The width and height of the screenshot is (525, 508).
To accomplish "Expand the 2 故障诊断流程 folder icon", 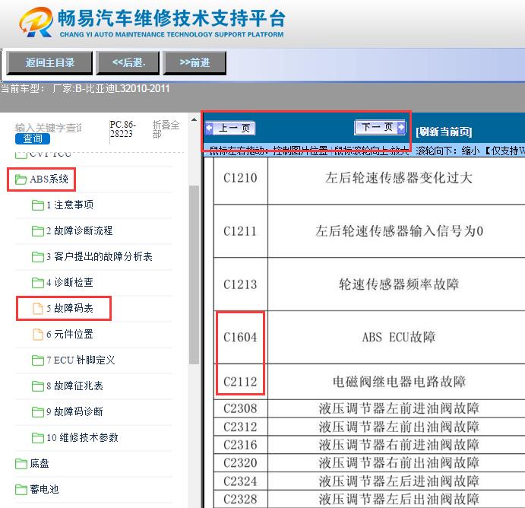I will point(38,231).
